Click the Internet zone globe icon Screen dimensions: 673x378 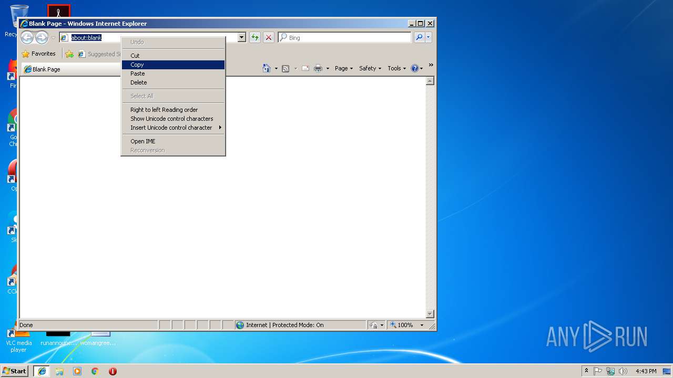click(x=240, y=325)
